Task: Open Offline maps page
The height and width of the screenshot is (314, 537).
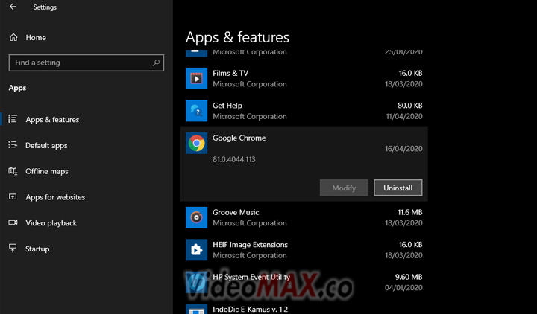Action: pyautogui.click(x=47, y=171)
